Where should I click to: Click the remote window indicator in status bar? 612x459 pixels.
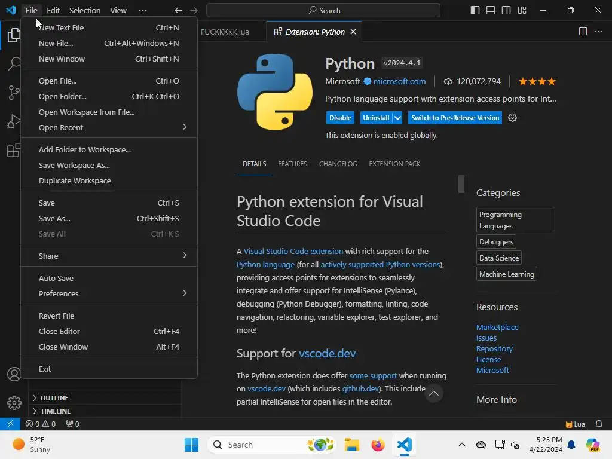coord(10,424)
